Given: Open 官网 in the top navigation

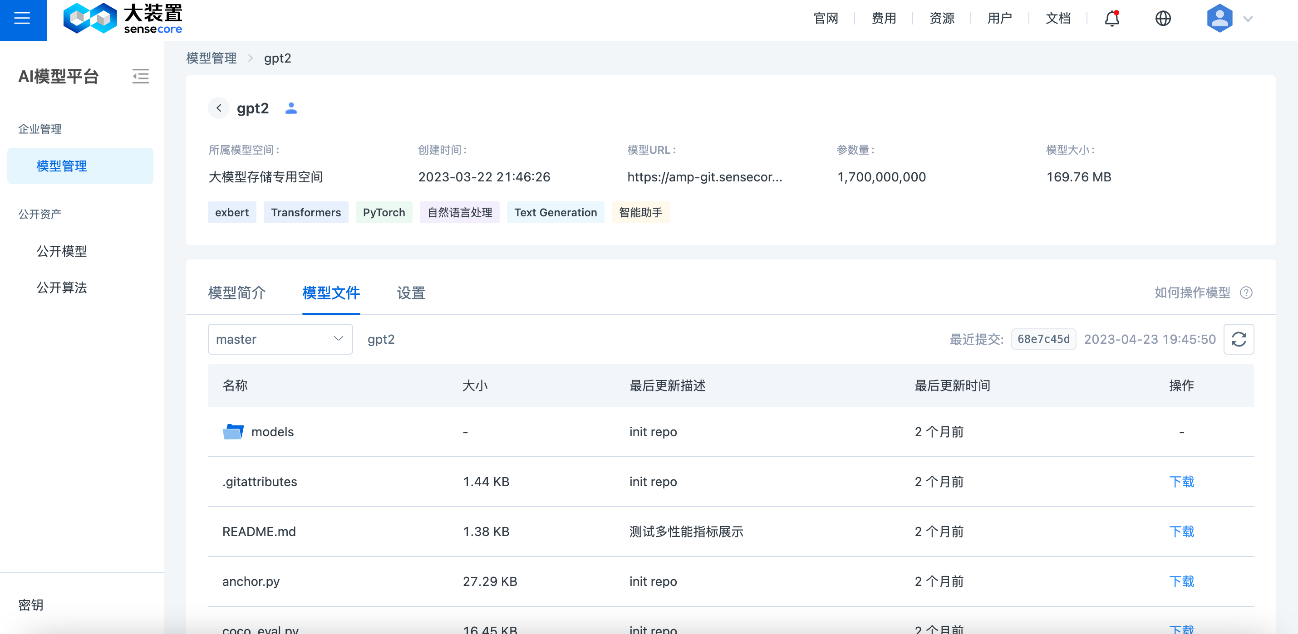Looking at the screenshot, I should (826, 19).
